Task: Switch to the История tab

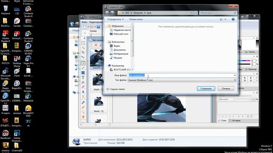Action: tap(235, 120)
